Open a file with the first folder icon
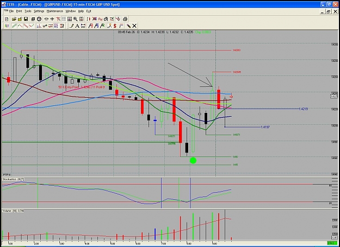 tap(14, 19)
